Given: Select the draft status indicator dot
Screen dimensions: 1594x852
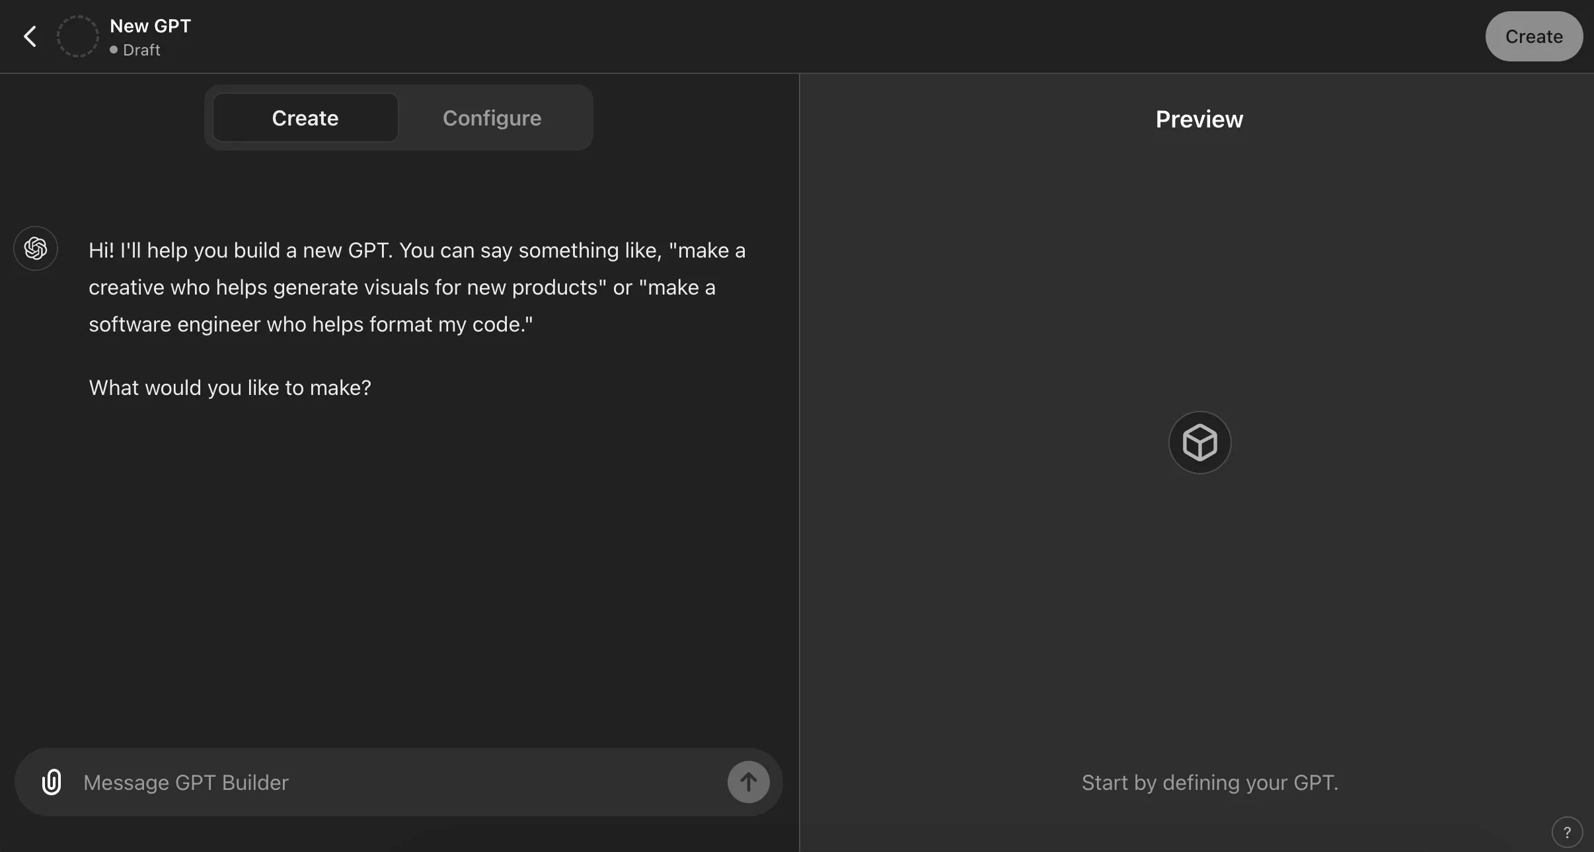Looking at the screenshot, I should (114, 50).
